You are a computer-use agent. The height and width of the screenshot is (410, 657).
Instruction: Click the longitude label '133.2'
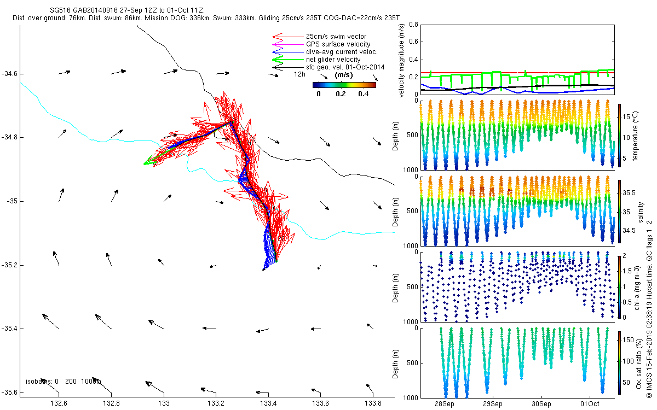[216, 403]
